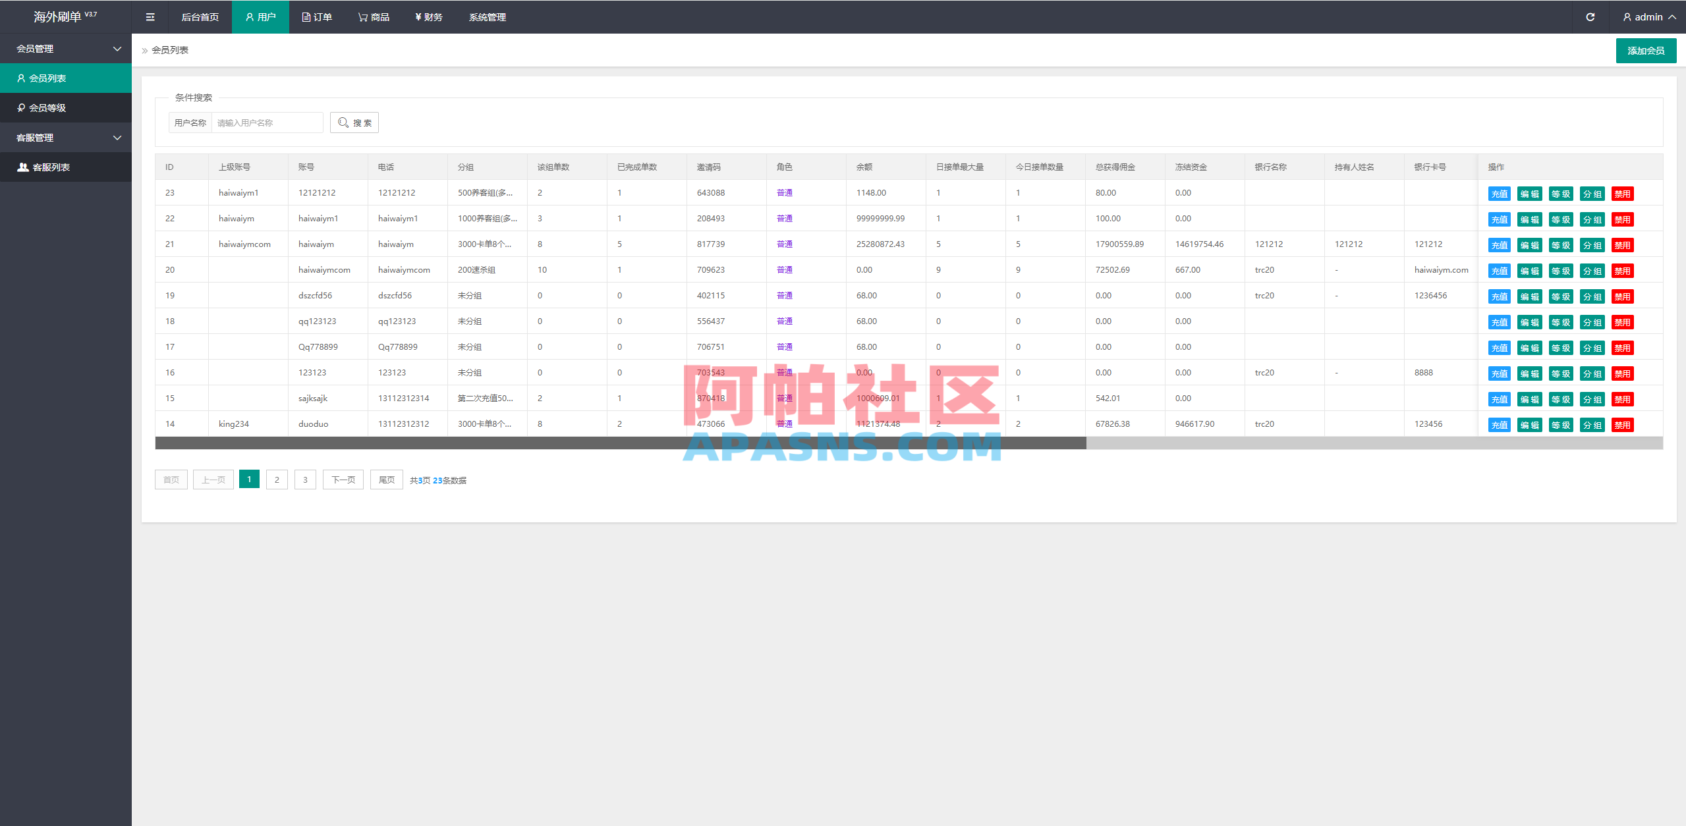Click the refresh icon near admin

tap(1590, 17)
